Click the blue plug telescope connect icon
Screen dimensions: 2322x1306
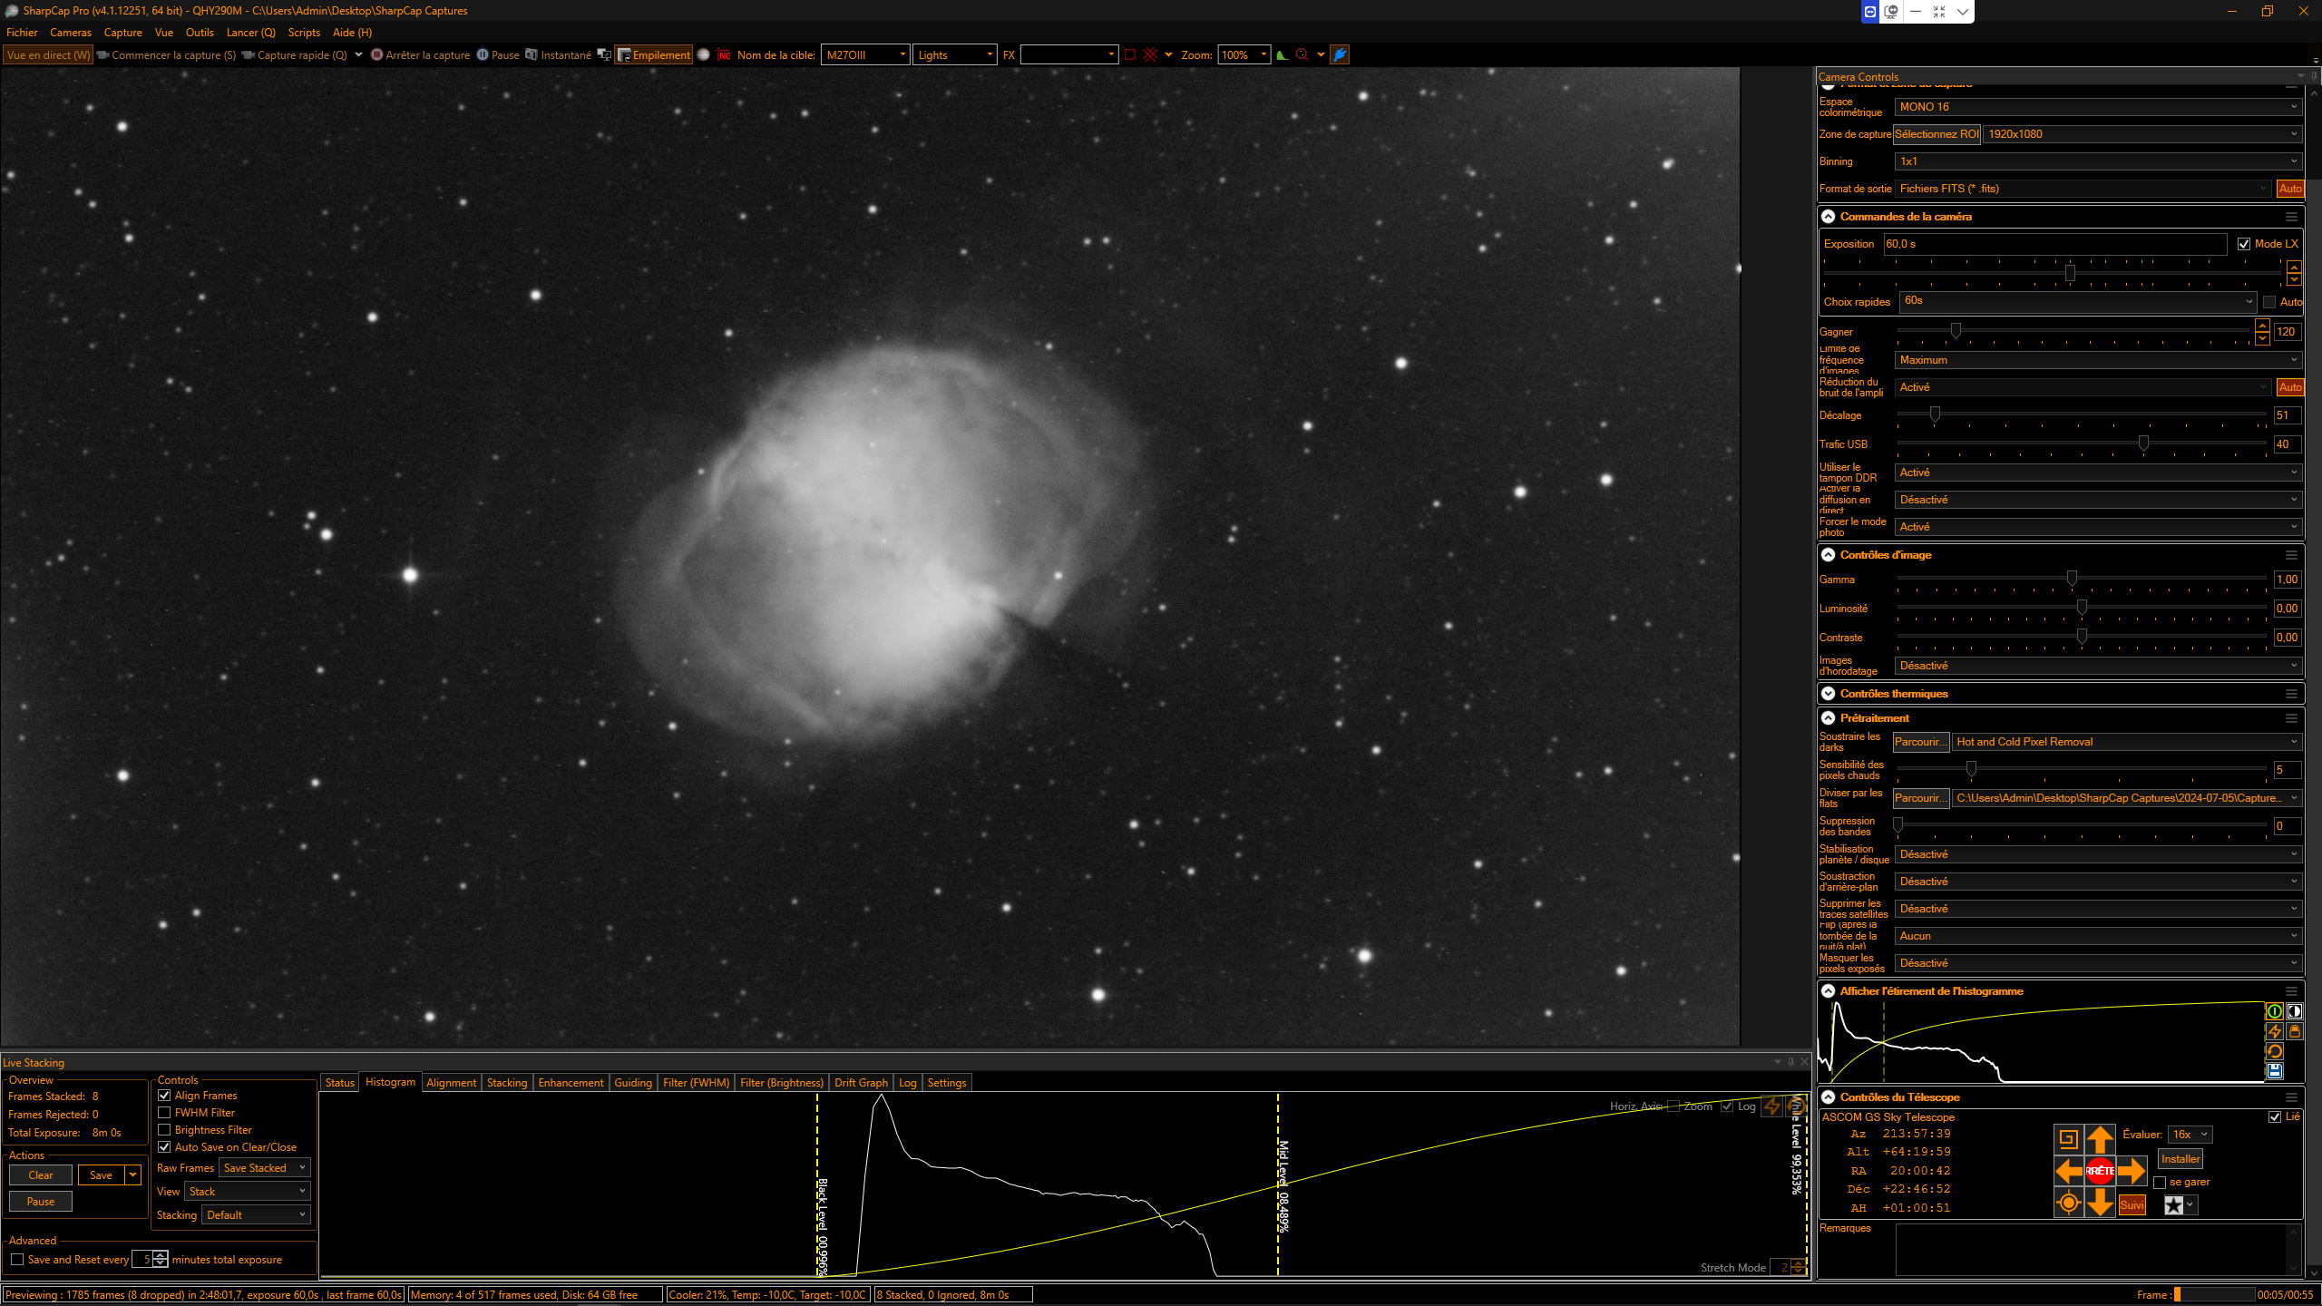click(1340, 55)
